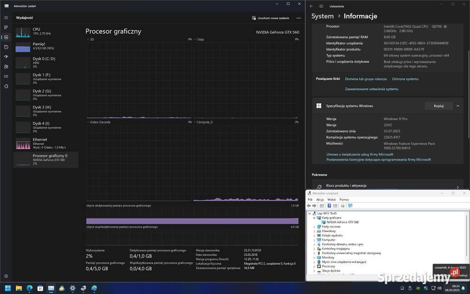Open Widok menu in Device Manager

coord(331,199)
